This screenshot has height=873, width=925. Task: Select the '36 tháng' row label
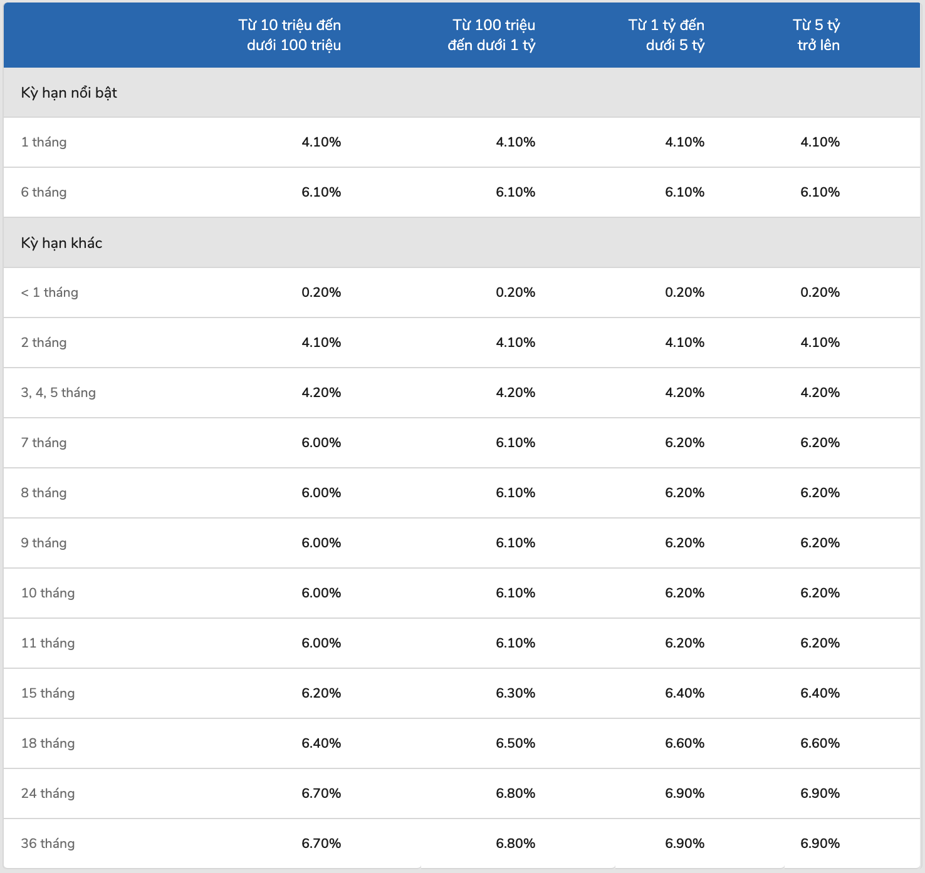pyautogui.click(x=48, y=844)
